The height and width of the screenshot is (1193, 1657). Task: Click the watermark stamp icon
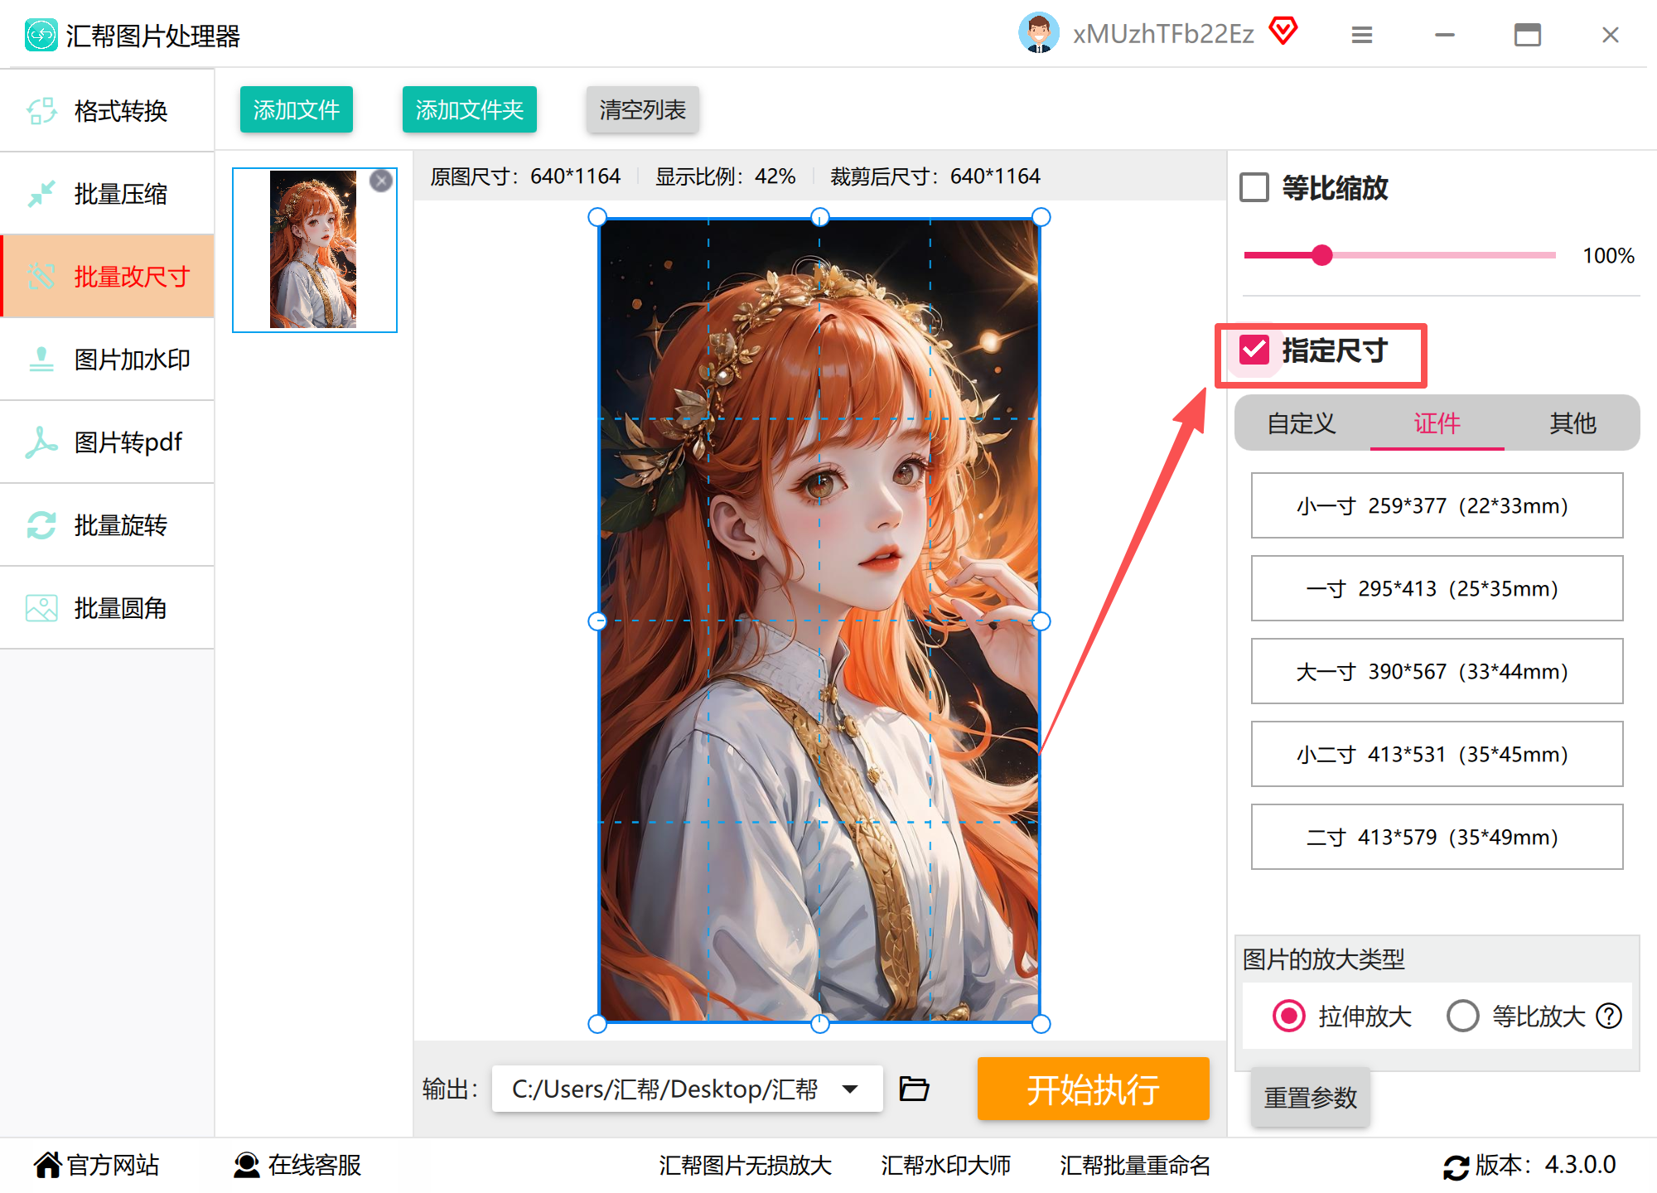coord(41,360)
